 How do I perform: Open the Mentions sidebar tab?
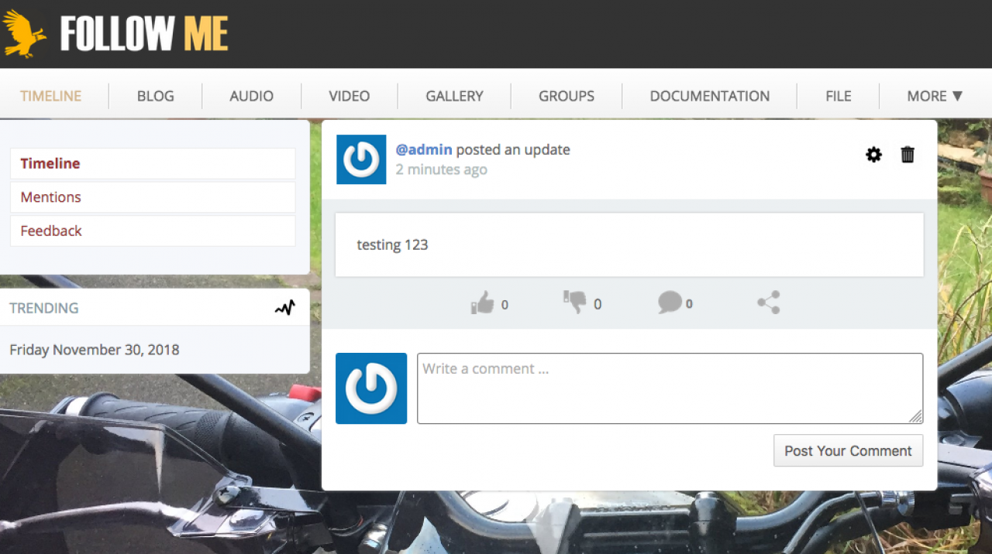pyautogui.click(x=51, y=197)
